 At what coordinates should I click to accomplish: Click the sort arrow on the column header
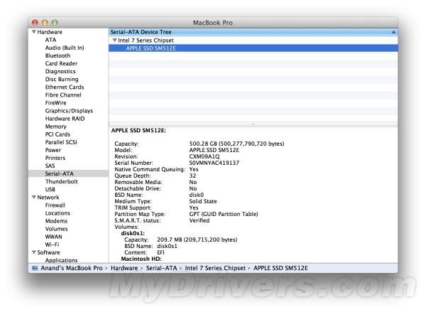point(393,32)
